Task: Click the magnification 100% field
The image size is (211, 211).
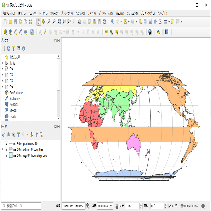Action: 132,206
